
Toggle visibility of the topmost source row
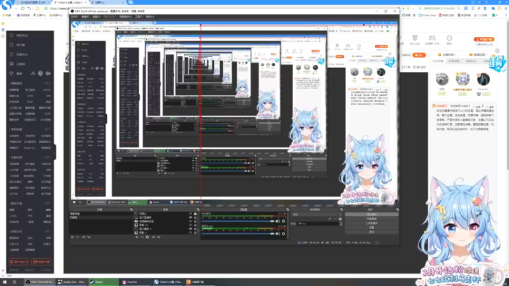click(190, 214)
